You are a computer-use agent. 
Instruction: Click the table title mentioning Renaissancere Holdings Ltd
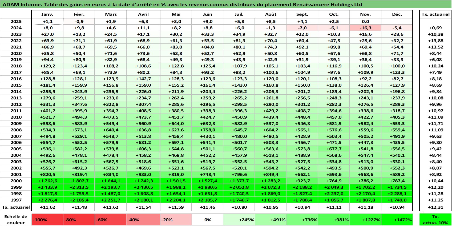182,5
